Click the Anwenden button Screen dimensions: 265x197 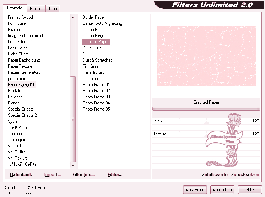pos(195,190)
